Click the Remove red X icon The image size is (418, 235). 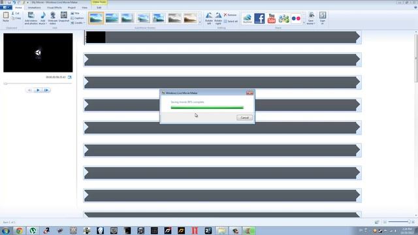tap(225, 15)
